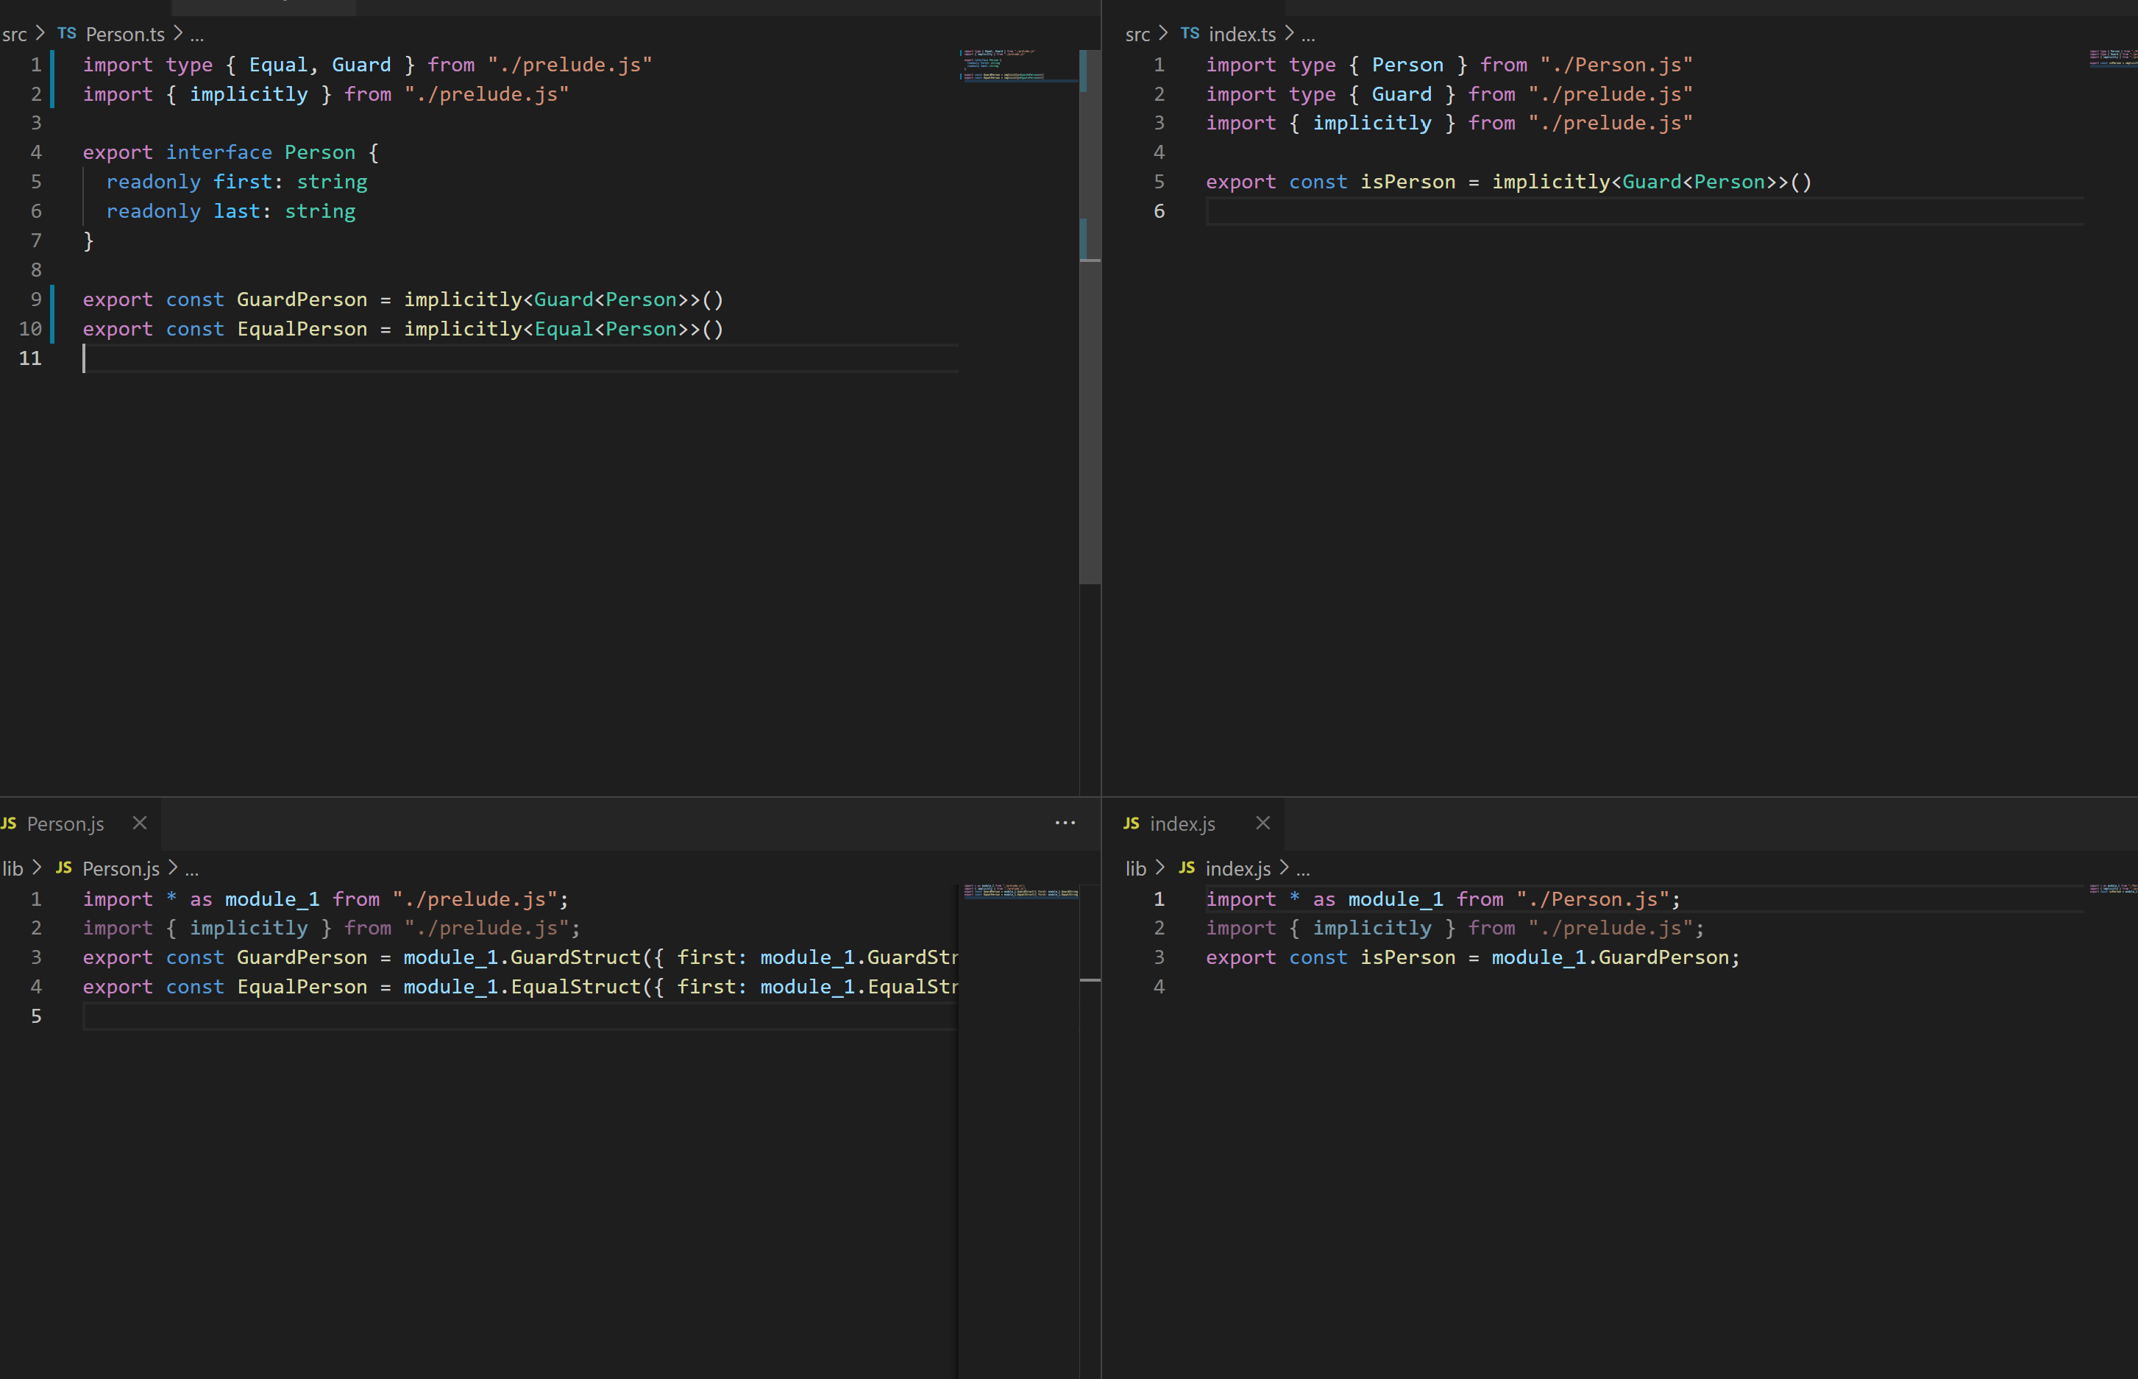The image size is (2138, 1379).
Task: Click the JS icon in the Person.js breadcrumb
Action: pos(63,868)
